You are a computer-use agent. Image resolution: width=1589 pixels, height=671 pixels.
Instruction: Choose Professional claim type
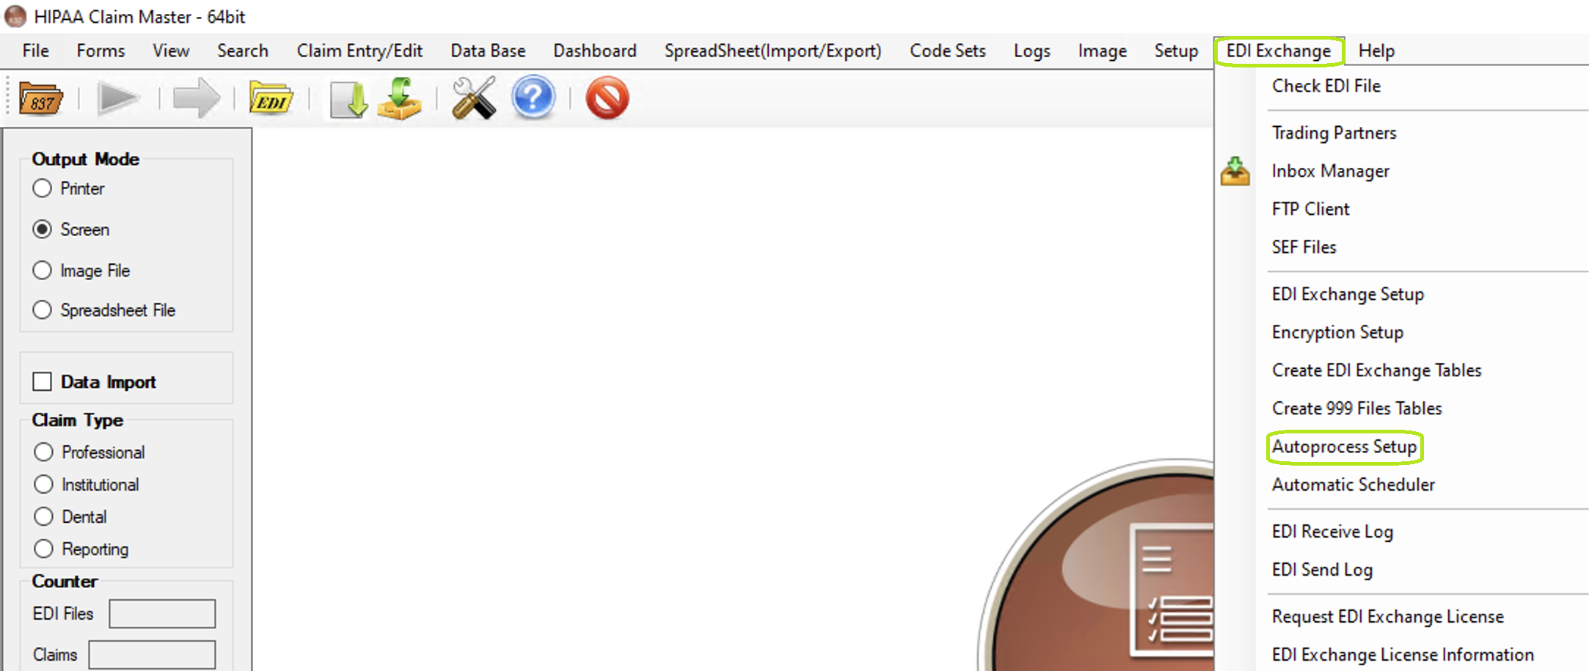[x=44, y=452]
